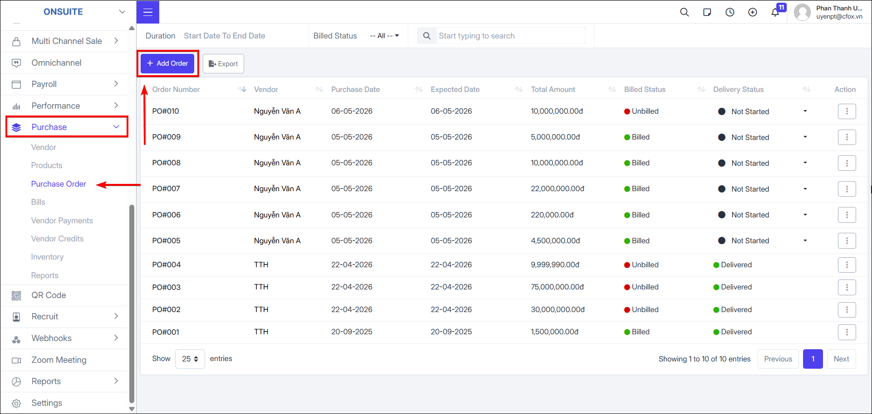Open Inventory submenu
872x414 pixels.
point(47,257)
